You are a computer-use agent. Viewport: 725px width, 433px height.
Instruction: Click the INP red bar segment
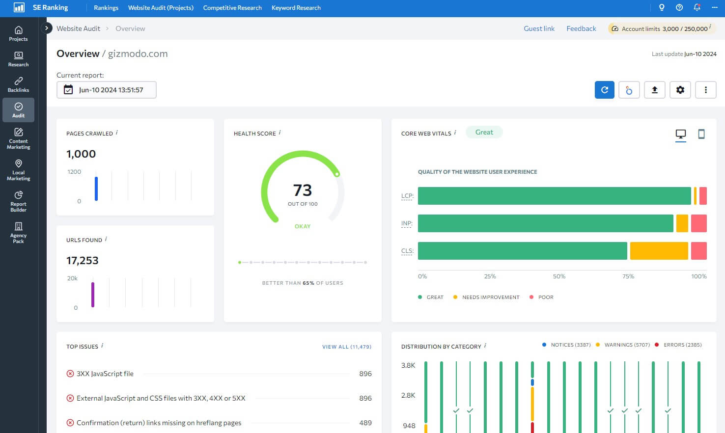point(699,223)
